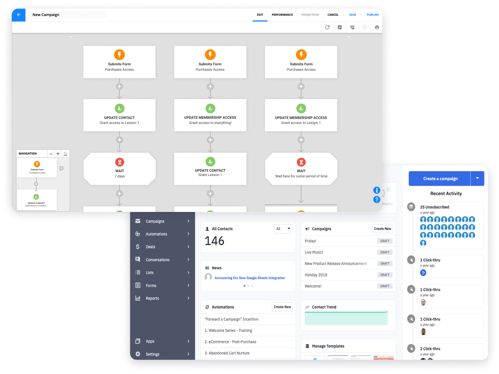The width and height of the screenshot is (499, 374).
Task: Open the PROJECTION tab
Action: coord(310,14)
